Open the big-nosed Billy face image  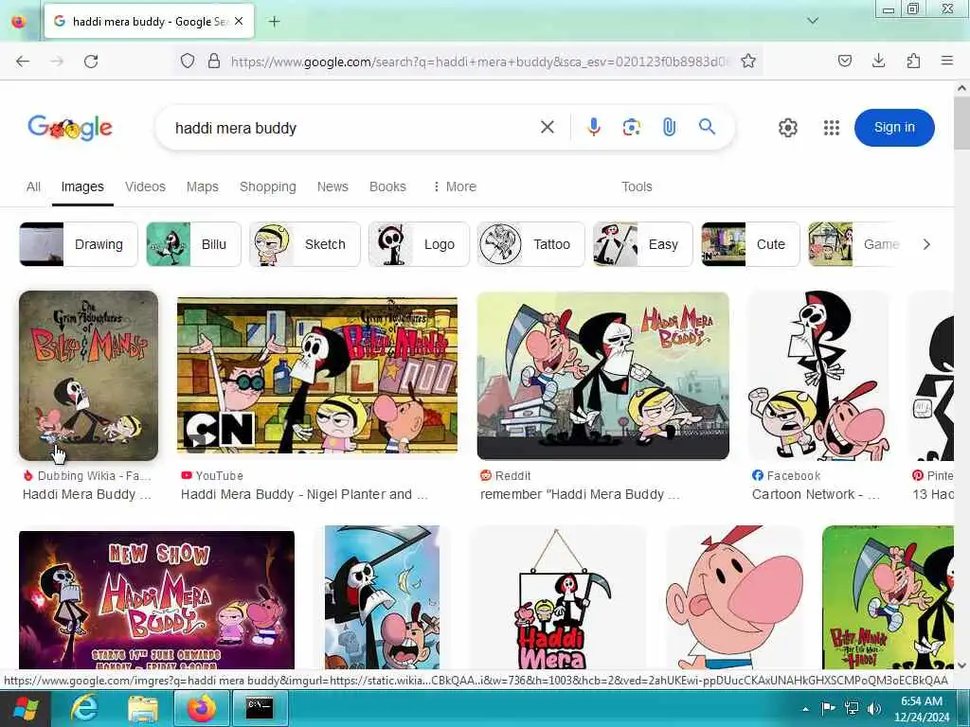pos(734,597)
